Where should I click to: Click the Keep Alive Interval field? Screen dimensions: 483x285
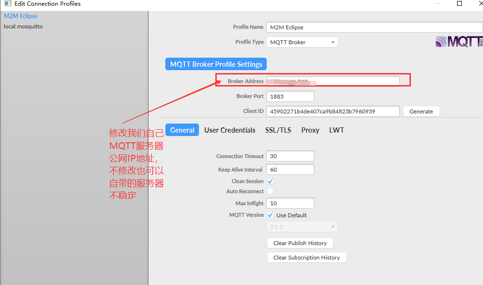290,170
